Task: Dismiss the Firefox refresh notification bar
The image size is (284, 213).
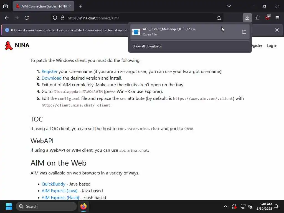Action: (277, 30)
